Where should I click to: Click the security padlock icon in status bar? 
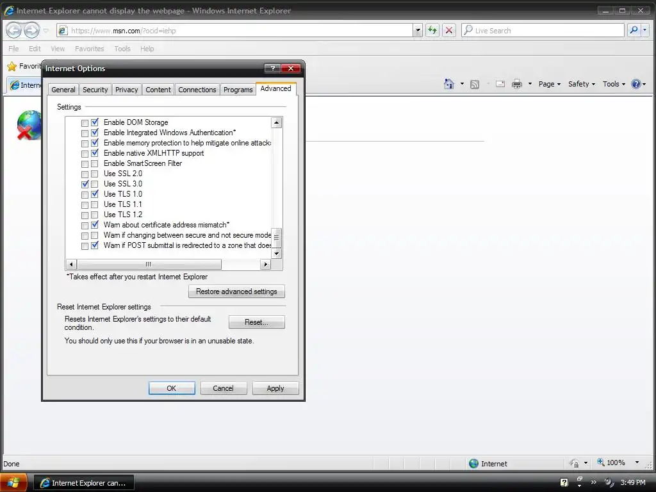tap(575, 463)
